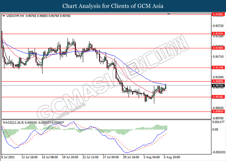Image resolution: width=226 pixels, height=161 pixels.
Task: Select the 0.90385 support price label
Action: [218, 97]
